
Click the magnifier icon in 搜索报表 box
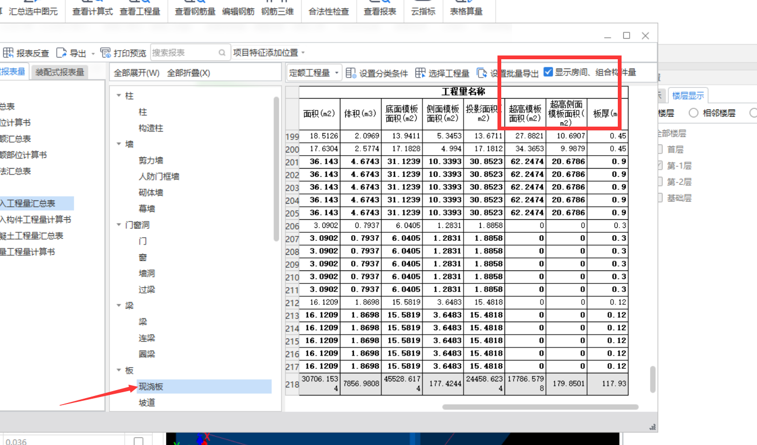point(222,53)
